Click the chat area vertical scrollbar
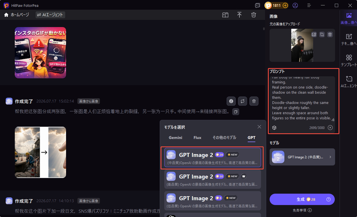Viewport: 357px width, 217px height. 264,28
